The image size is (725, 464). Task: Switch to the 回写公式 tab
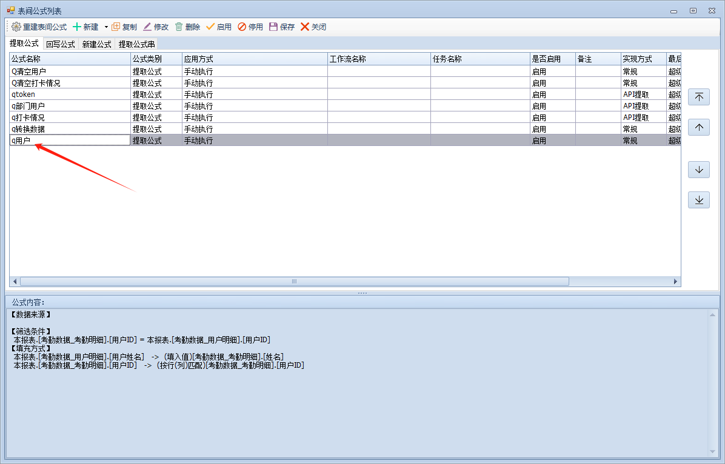pos(61,44)
